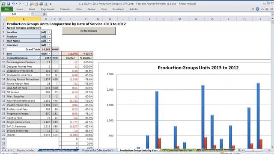Screen dimensions: 274x154
Task: Click the horizontal scrollbar left arrow
Action: (243, 150)
